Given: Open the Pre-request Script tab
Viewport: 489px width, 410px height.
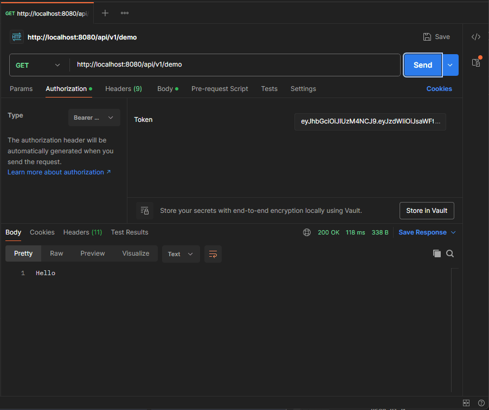Looking at the screenshot, I should [220, 89].
